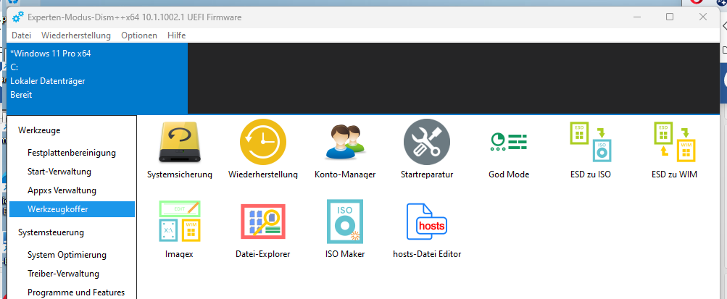Open the Wiederherstellung menu in menu bar

(76, 35)
